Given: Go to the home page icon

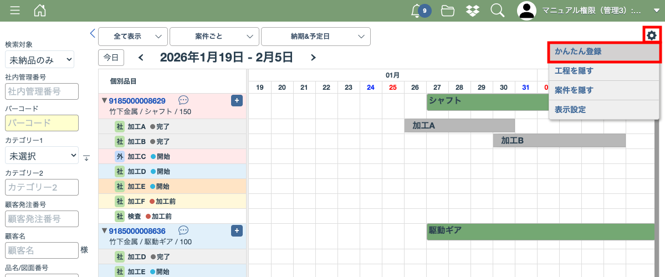Looking at the screenshot, I should tap(40, 11).
